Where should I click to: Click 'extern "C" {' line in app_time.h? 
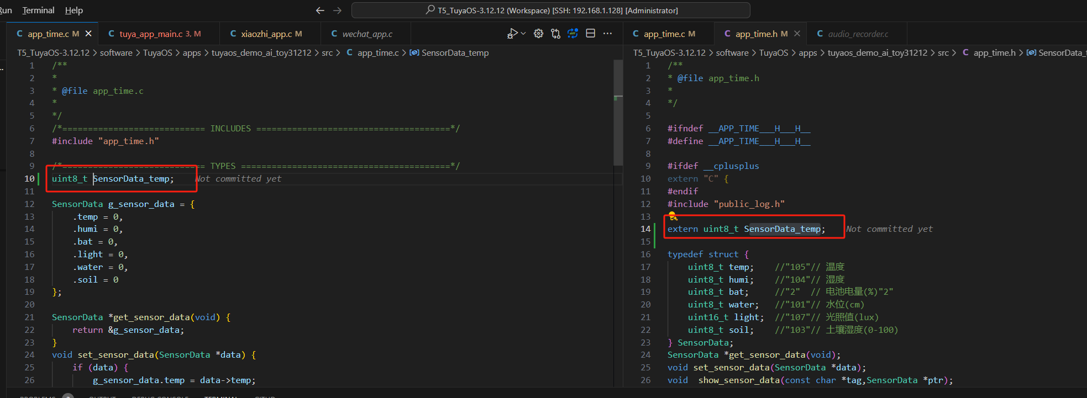[x=698, y=179]
